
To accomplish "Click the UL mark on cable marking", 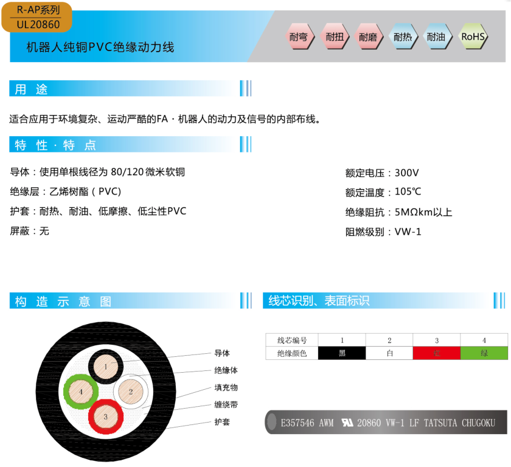I will [347, 423].
